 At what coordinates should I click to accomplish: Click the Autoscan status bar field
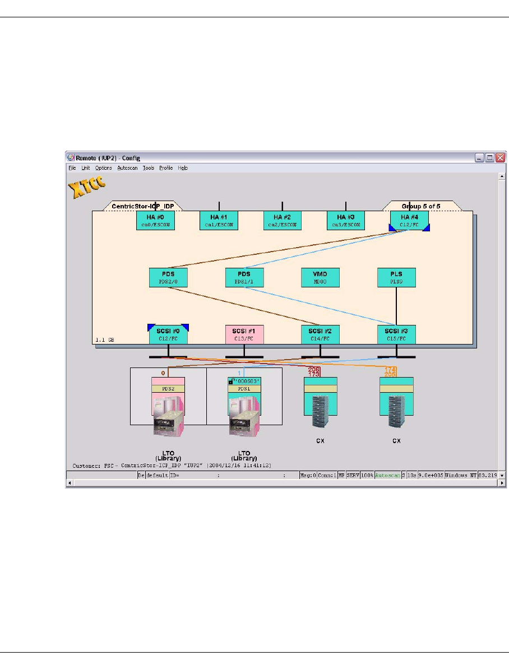coord(387,475)
